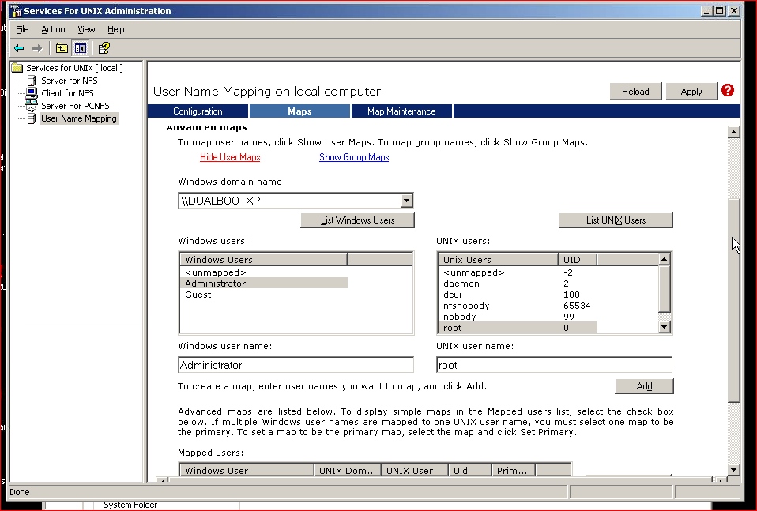757x511 pixels.
Task: Click UNIX users list scroll down arrow
Action: click(x=665, y=327)
